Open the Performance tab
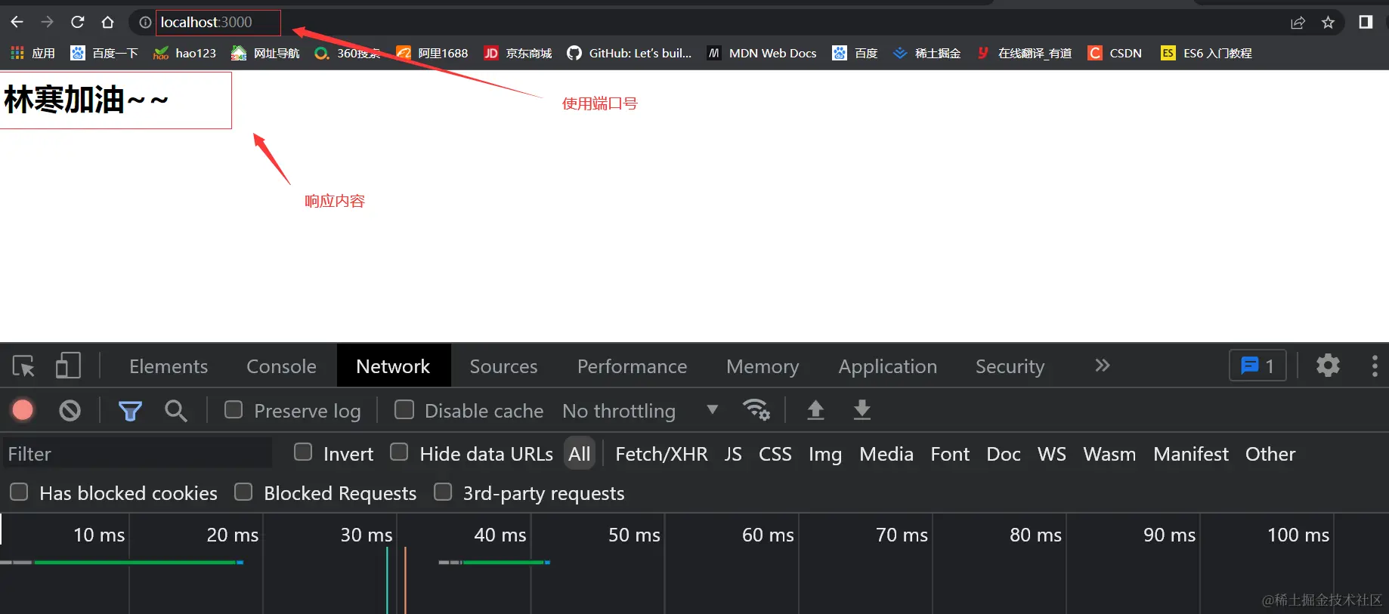1389x614 pixels. coord(632,366)
